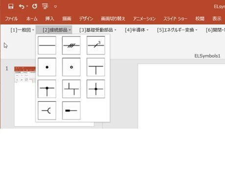Expand the [1]一般図 dropdown
225x187 pixels.
click(x=22, y=30)
